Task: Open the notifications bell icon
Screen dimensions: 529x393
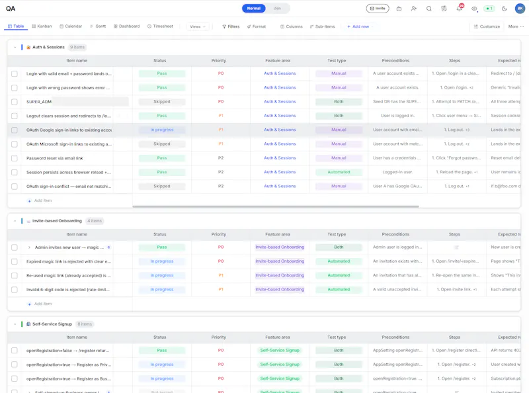Action: point(459,9)
